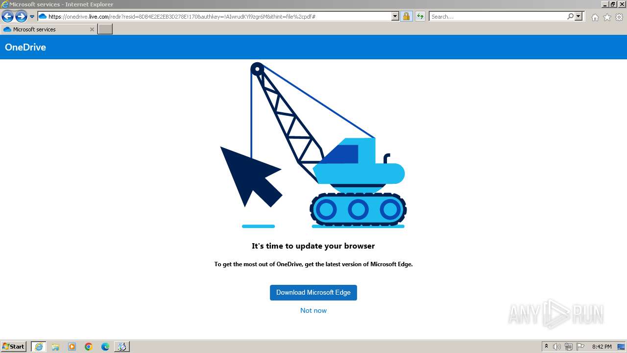
Task: Expand the address bar autocomplete dropdown
Action: coord(395,16)
